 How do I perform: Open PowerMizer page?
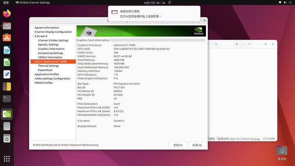[x=45, y=70]
